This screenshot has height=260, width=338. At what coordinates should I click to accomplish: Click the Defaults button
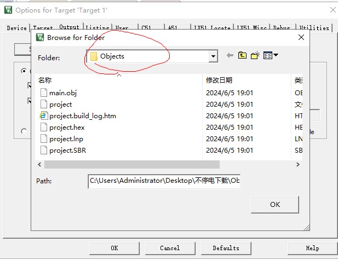point(226,248)
